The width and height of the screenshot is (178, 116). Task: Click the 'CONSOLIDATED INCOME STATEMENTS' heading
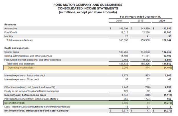88,9
